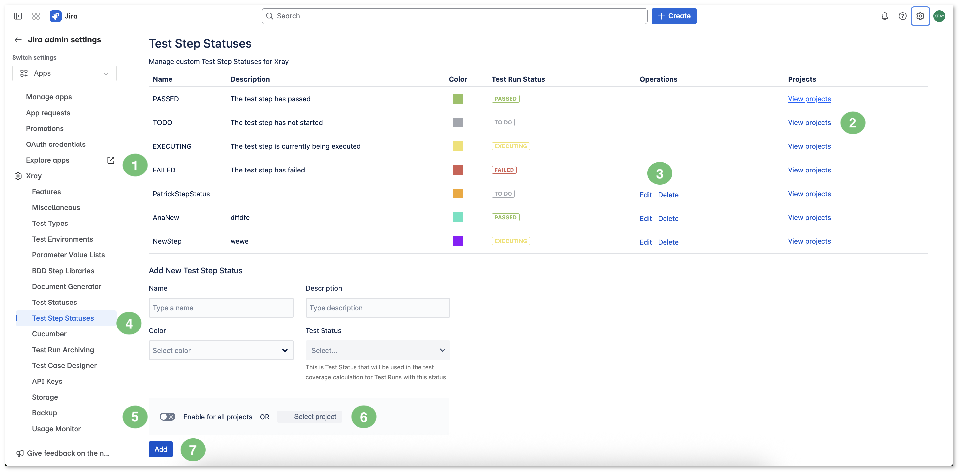Click the purple NewStep color swatch

[x=457, y=241]
